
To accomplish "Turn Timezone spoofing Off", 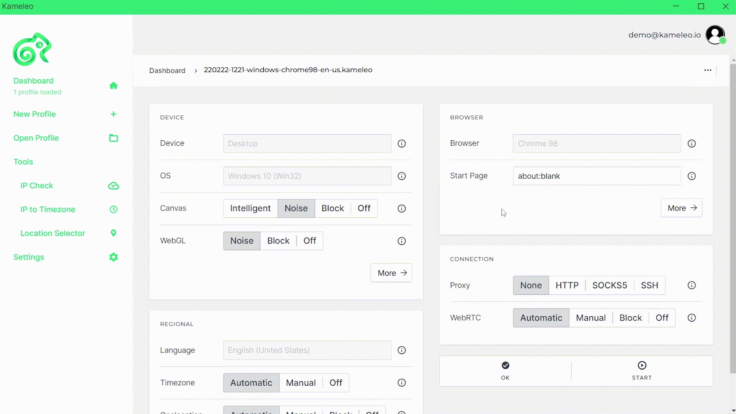I will [336, 383].
